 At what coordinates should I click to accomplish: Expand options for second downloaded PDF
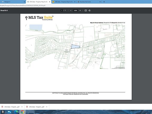pyautogui.click(x=47, y=107)
